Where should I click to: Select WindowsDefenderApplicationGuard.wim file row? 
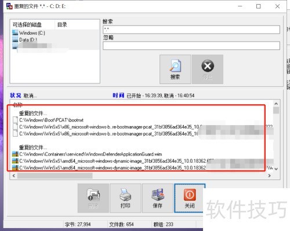90,154
